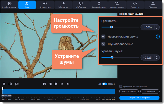Decrease Уровень шума with down arrow
Screen dimensions: 167x106
pos(157,59)
